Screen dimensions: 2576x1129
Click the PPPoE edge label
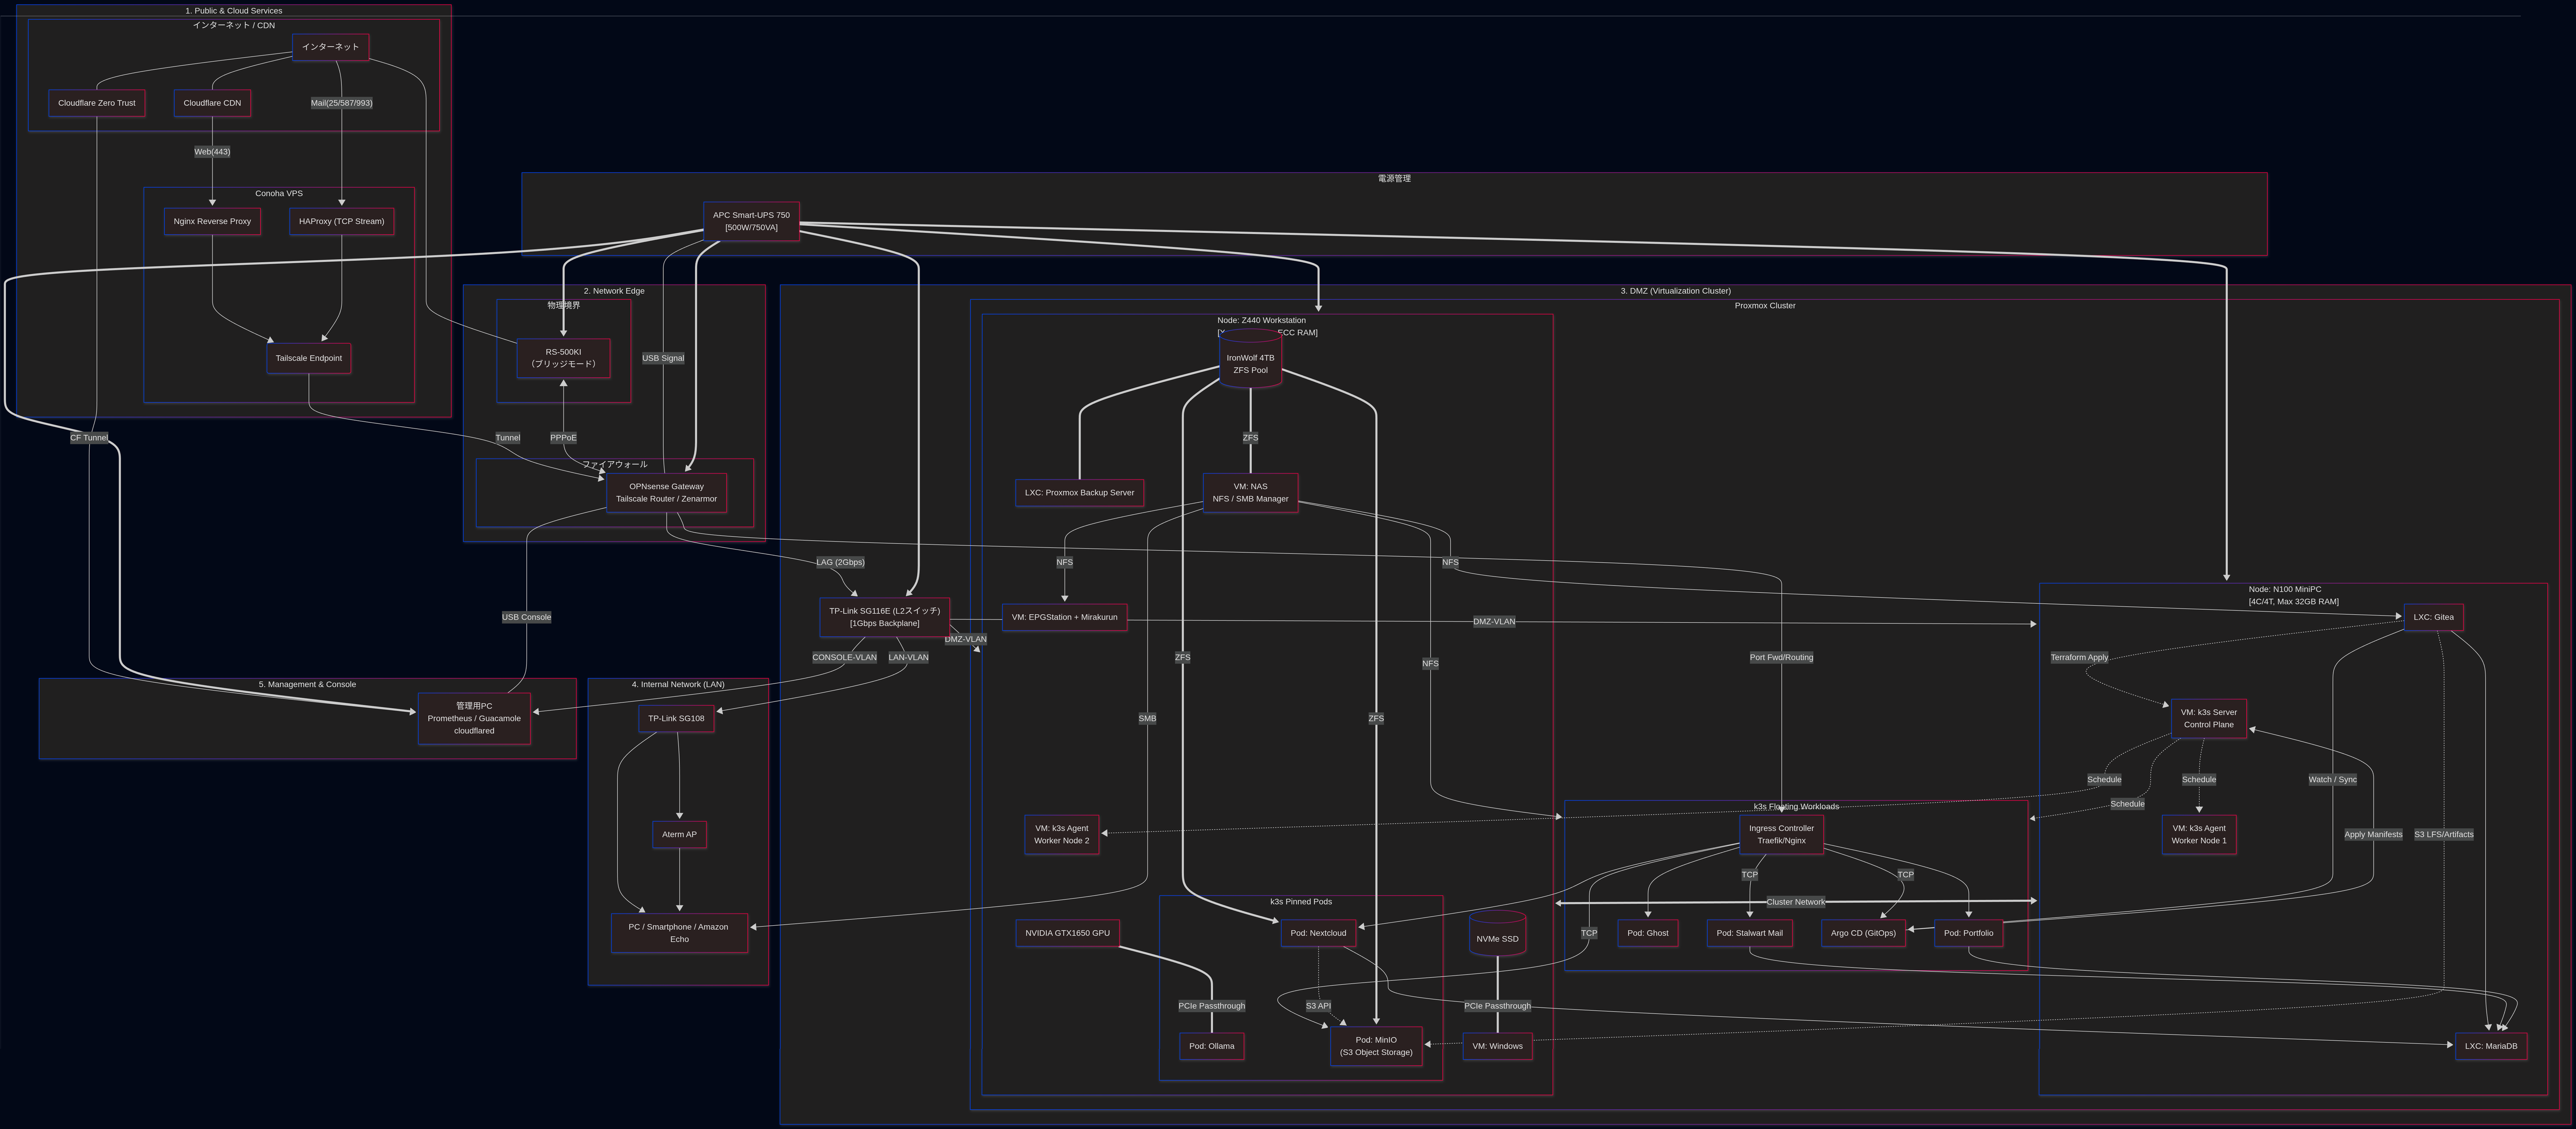[x=564, y=438]
